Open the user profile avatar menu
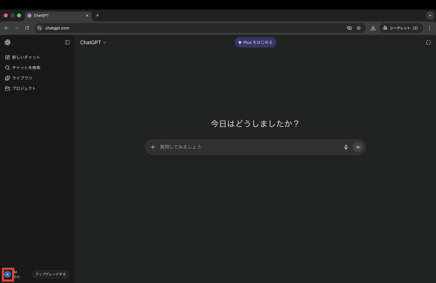 click(x=8, y=274)
